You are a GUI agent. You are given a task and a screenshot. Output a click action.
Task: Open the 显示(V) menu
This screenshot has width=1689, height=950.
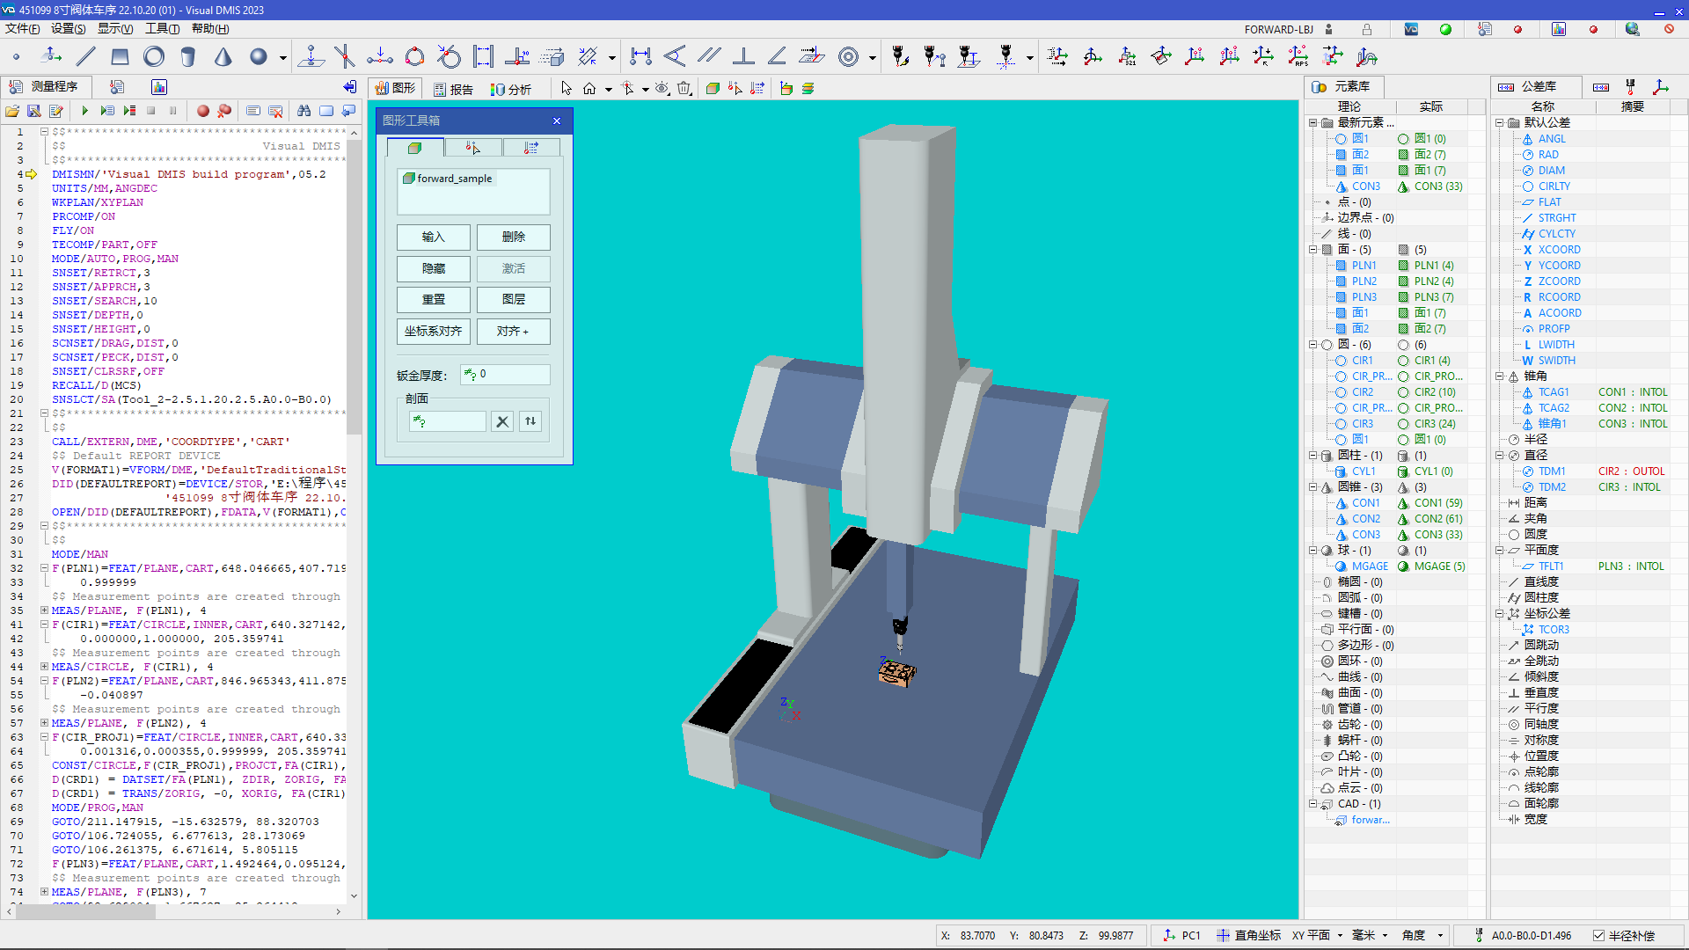[x=115, y=29]
